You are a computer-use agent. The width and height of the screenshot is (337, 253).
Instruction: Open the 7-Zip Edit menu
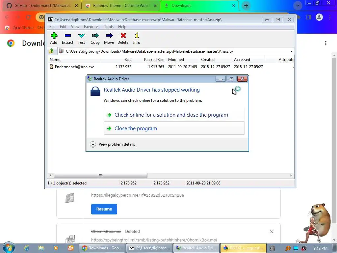tap(63, 27)
